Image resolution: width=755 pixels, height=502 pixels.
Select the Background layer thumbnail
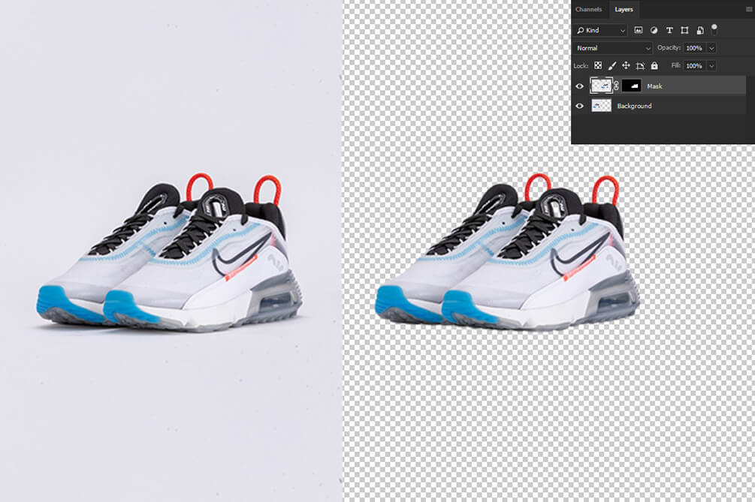point(601,105)
